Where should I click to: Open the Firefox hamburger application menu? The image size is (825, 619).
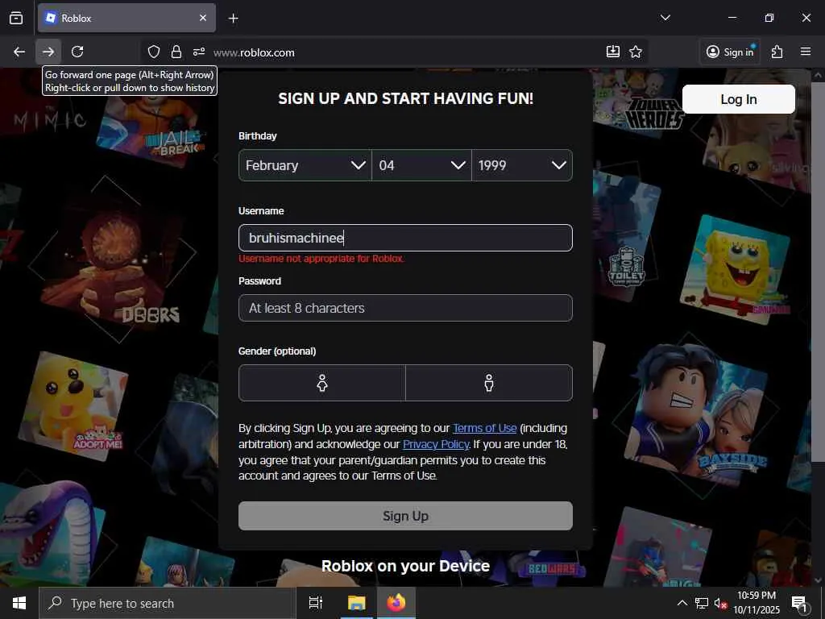(806, 52)
